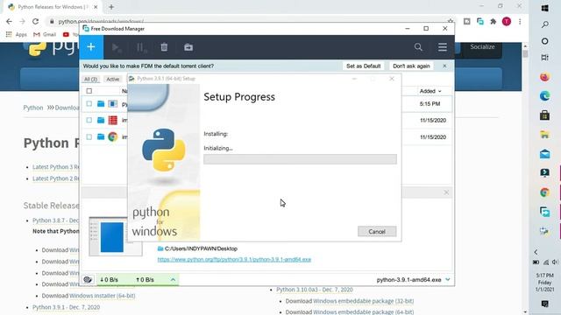Show hidden tray icons chevron

point(536,252)
